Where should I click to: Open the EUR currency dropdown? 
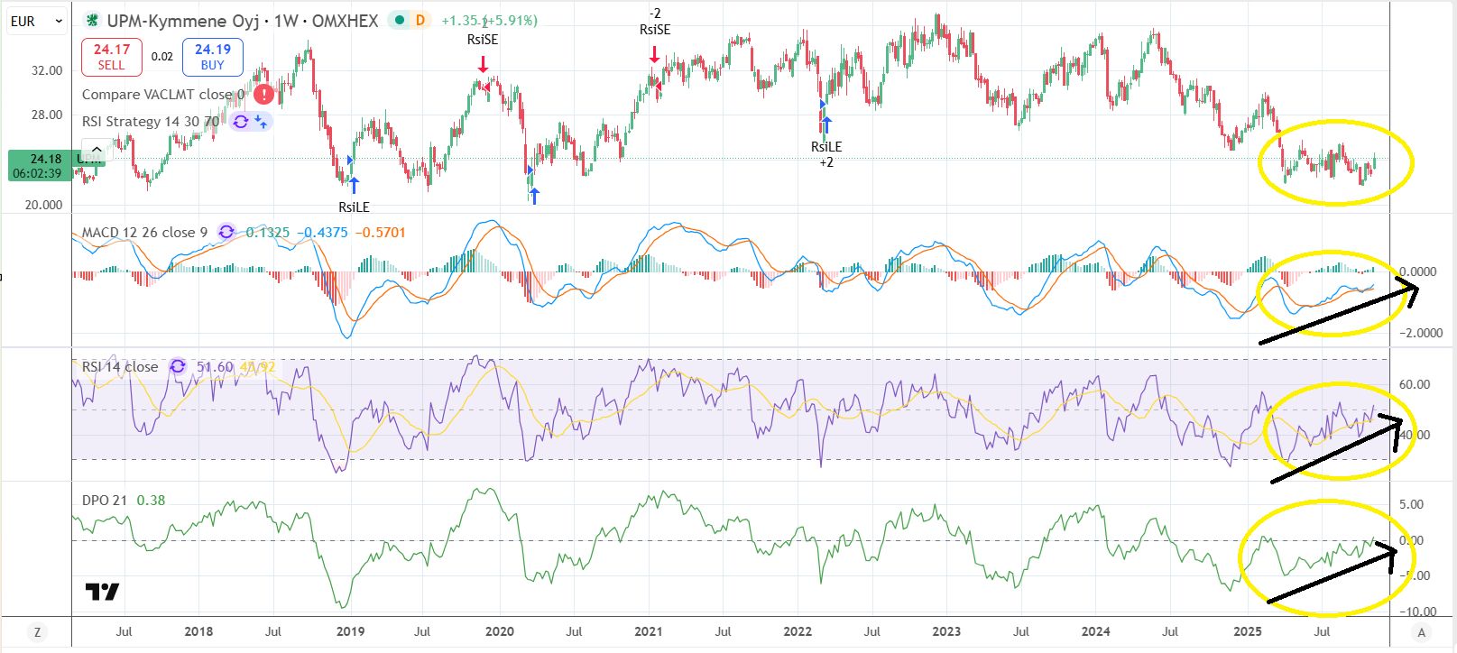36,21
